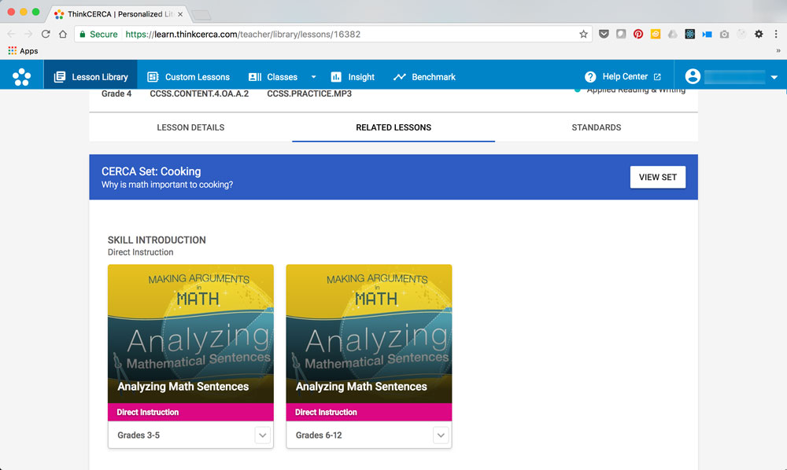The image size is (787, 470).
Task: Select the Related Lessons tab
Action: pyautogui.click(x=393, y=127)
